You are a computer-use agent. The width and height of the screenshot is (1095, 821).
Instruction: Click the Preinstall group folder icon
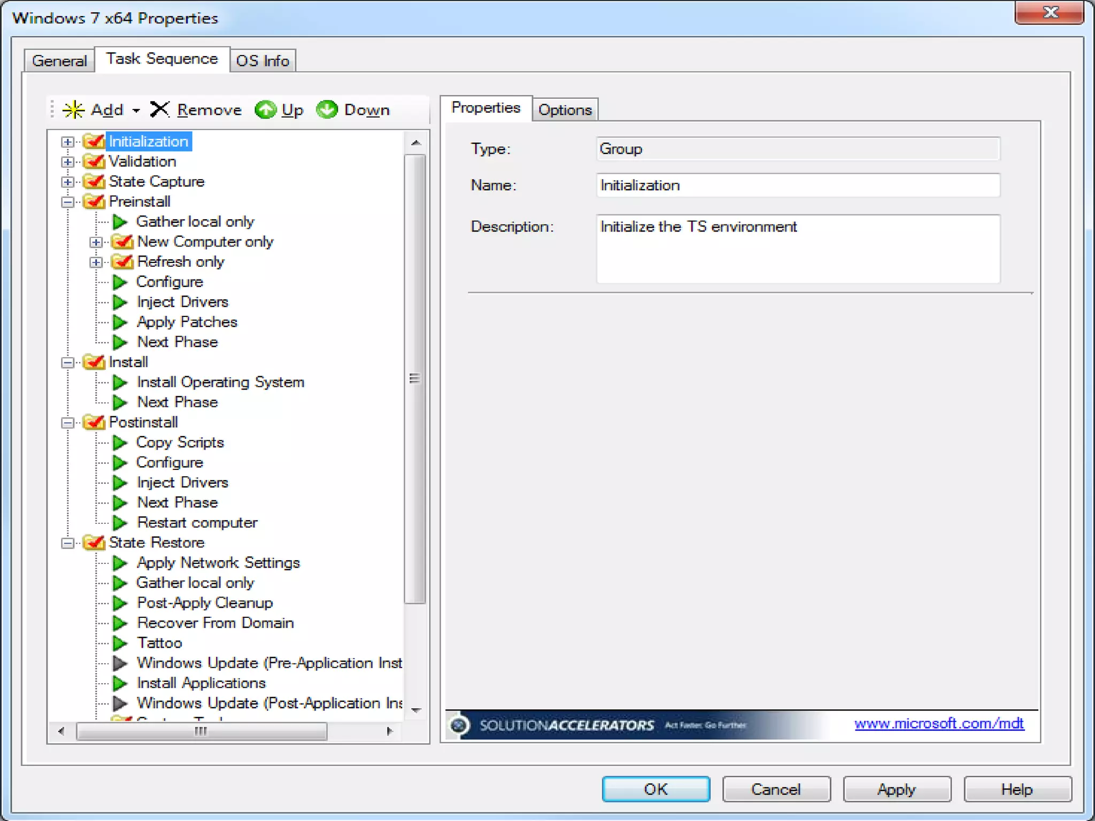[x=95, y=202]
